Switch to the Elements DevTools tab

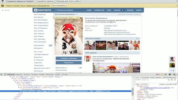[x=11, y=74]
